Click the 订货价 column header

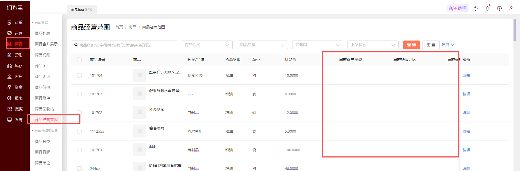click(291, 60)
